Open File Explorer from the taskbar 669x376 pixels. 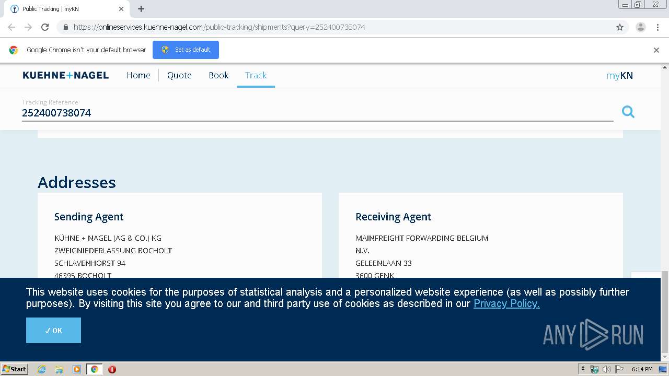tap(59, 369)
